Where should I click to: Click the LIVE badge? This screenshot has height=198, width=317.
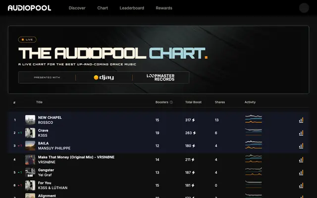(x=27, y=40)
